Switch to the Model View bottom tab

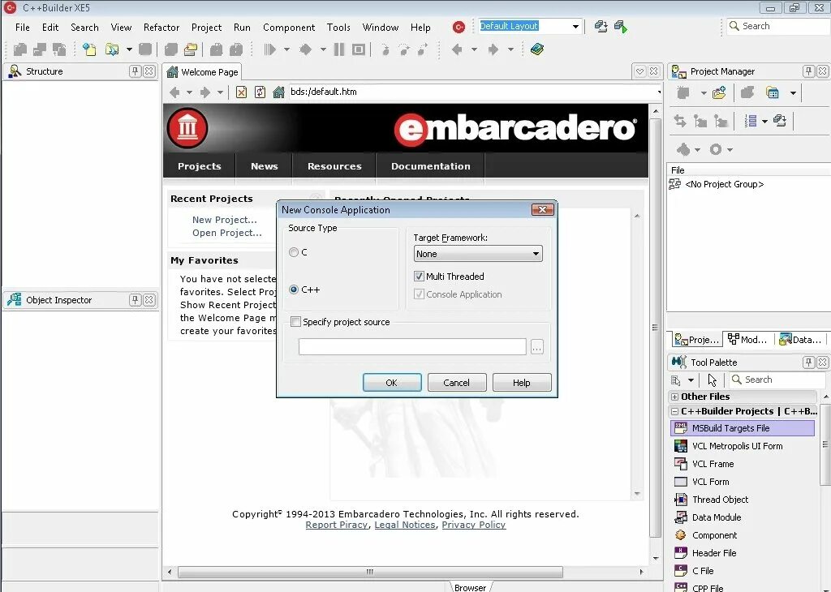747,340
